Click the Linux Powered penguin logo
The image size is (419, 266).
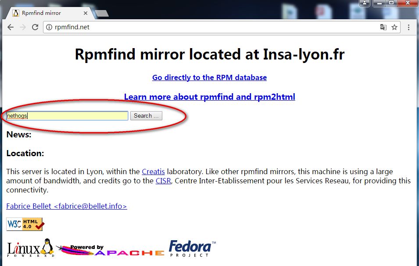pyautogui.click(x=30, y=248)
